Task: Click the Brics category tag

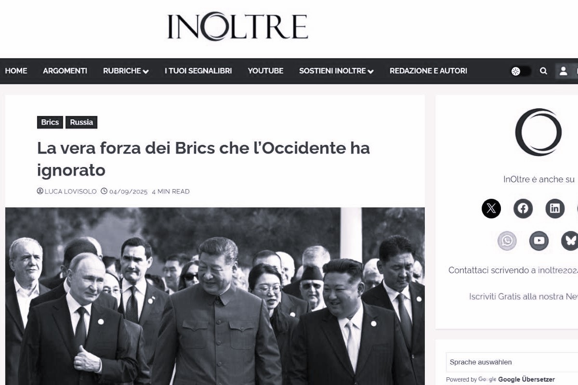Action: click(50, 122)
